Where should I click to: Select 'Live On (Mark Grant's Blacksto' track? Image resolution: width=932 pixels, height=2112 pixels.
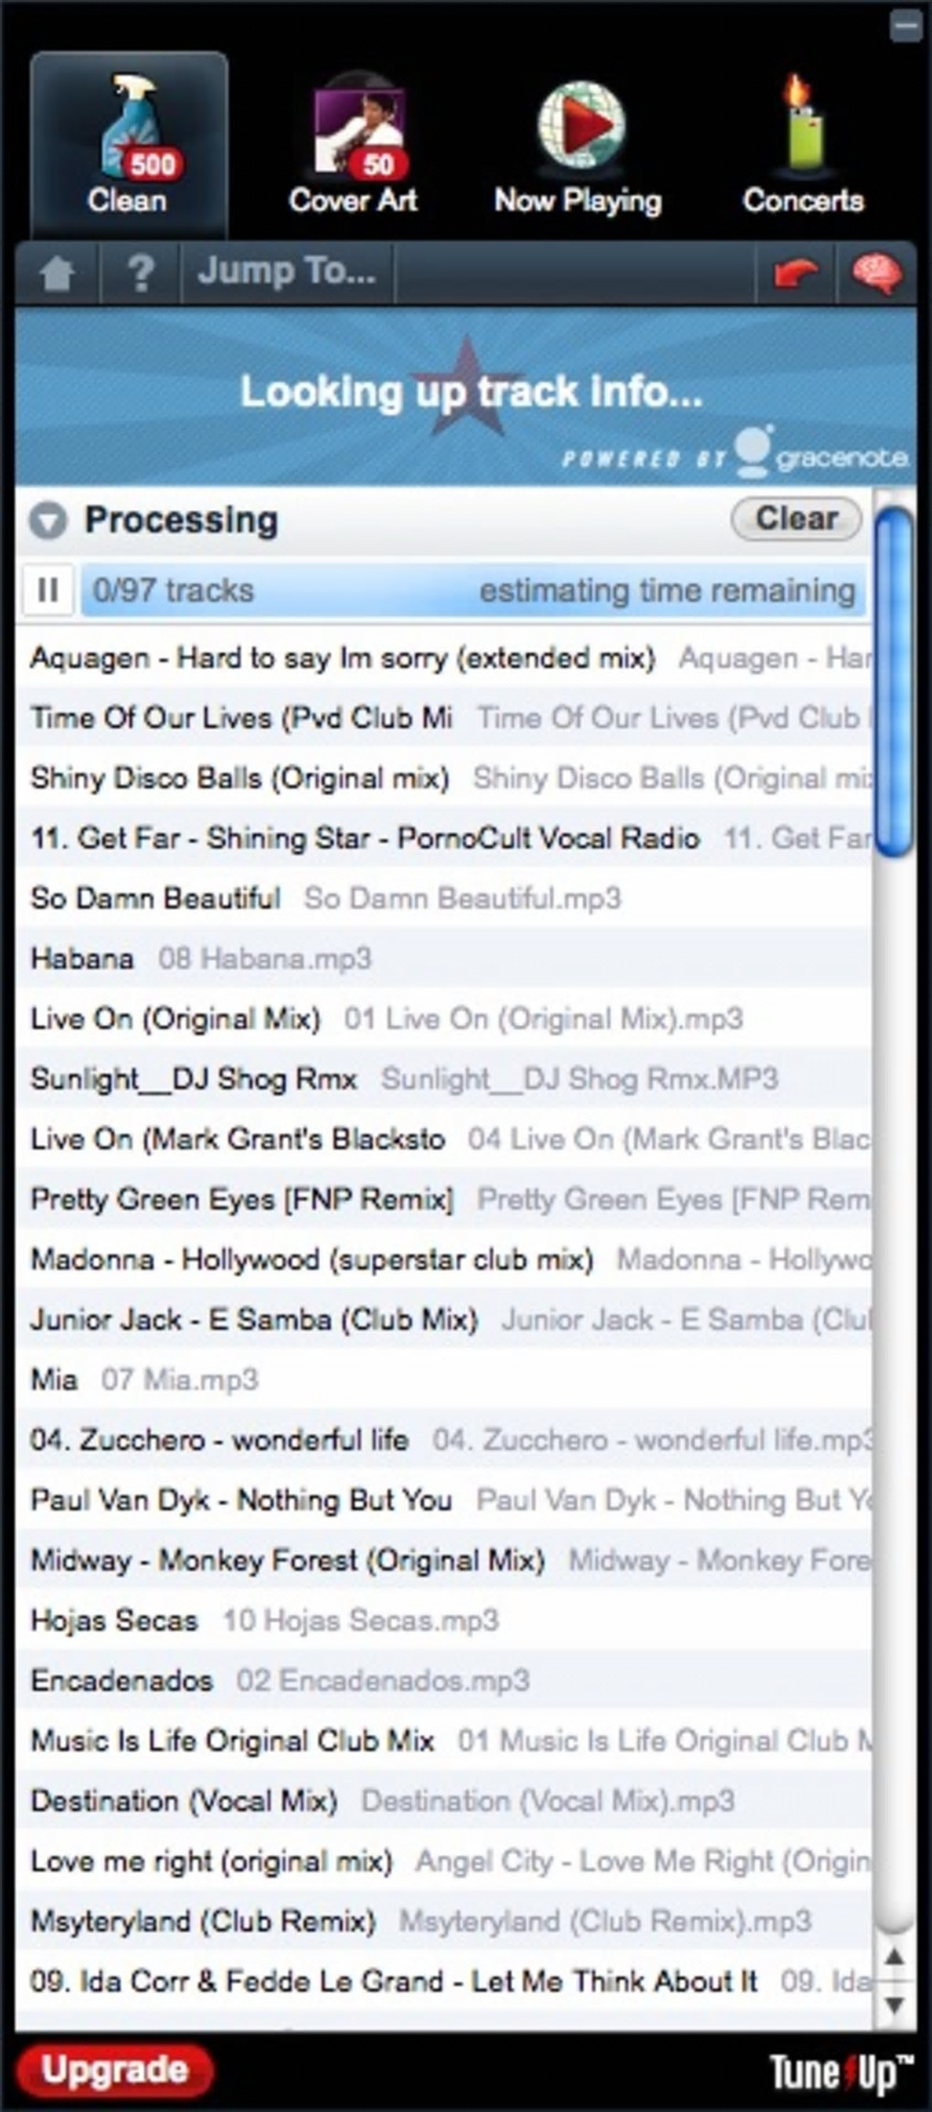click(x=443, y=1139)
